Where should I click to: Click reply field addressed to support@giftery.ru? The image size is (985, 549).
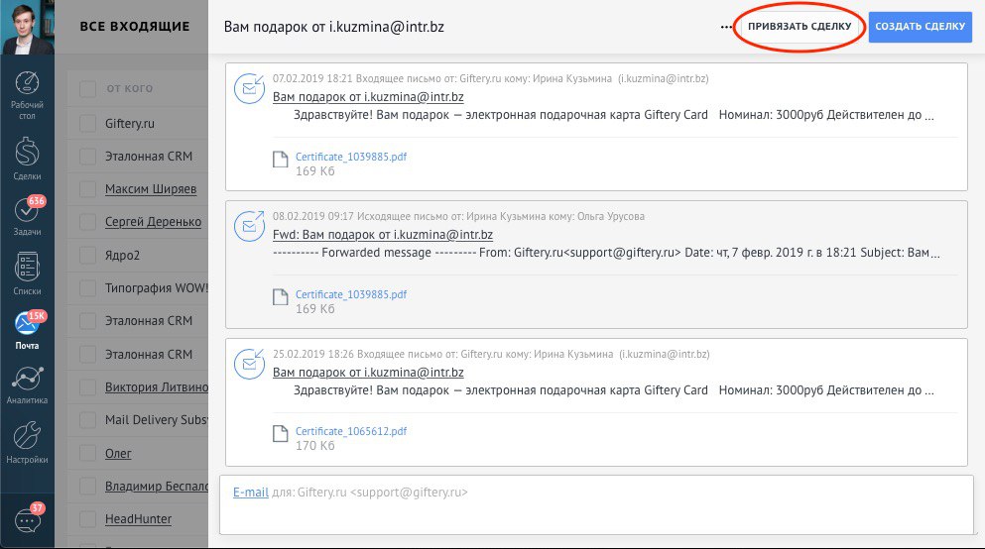(596, 504)
